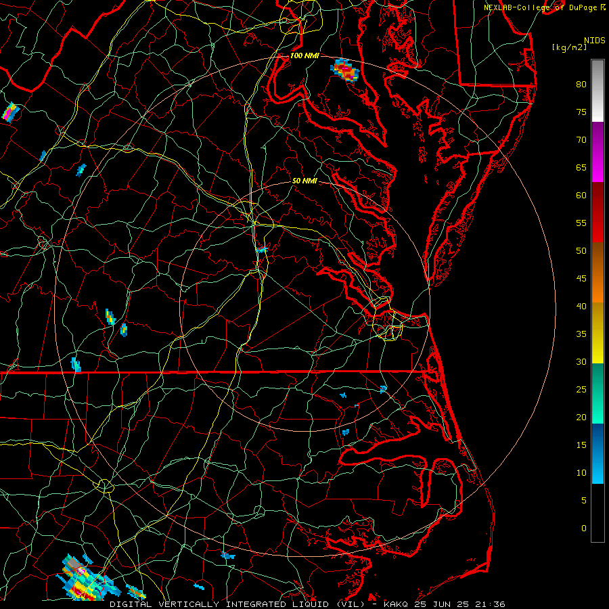The height and width of the screenshot is (609, 609).
Task: Pick the brown-orange segment of the color bar
Action: (597, 273)
